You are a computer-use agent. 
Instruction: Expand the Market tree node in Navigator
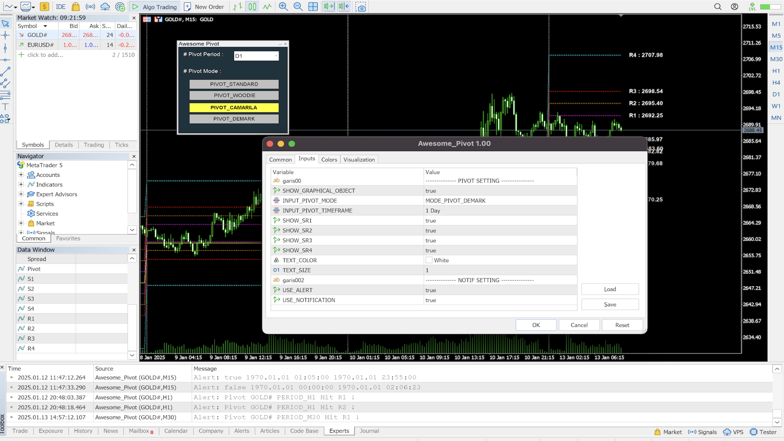pos(21,223)
